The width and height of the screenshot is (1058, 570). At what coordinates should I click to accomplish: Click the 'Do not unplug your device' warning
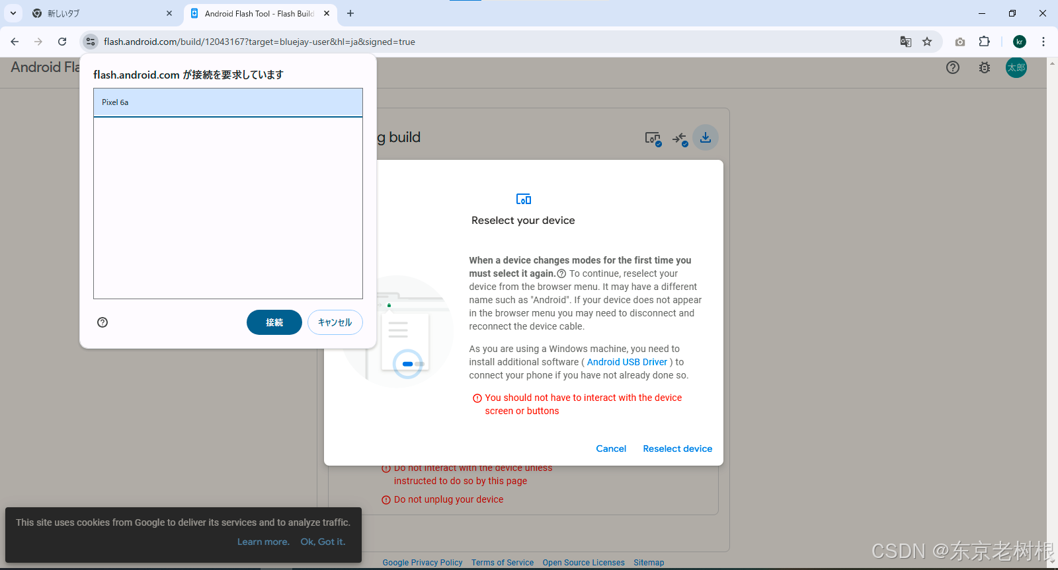pyautogui.click(x=448, y=499)
